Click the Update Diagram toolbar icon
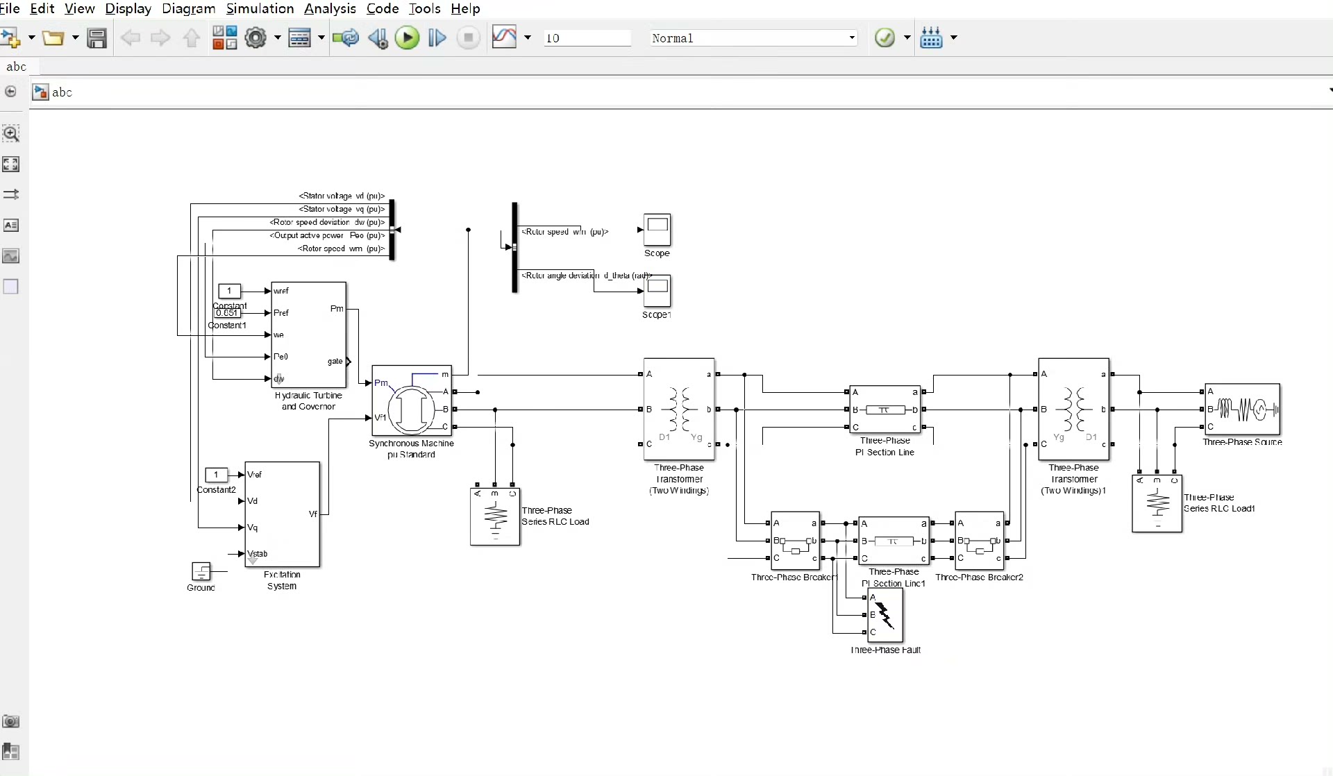 [345, 37]
